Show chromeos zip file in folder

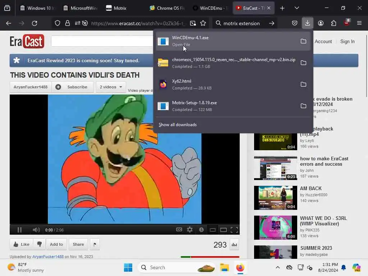(x=303, y=63)
